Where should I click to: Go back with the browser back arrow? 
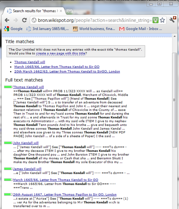pyautogui.click(x=7, y=20)
